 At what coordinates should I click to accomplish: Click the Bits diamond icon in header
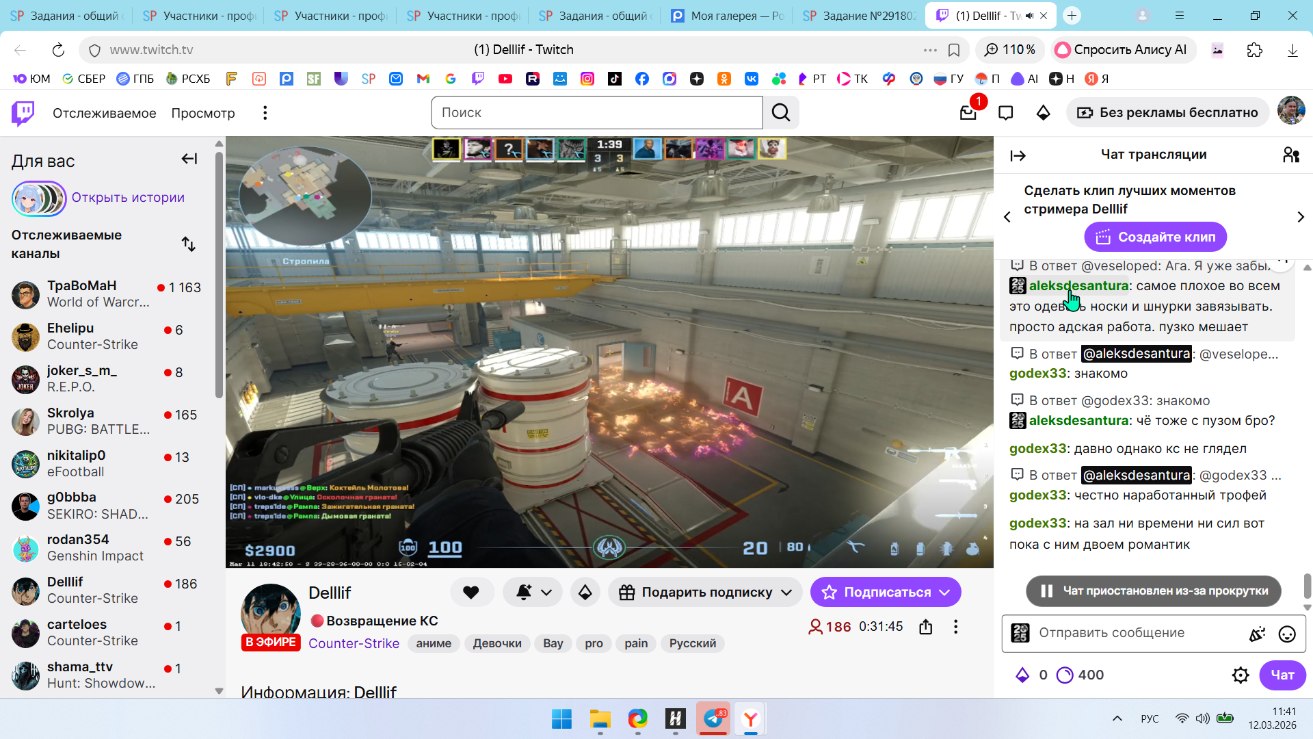[1043, 113]
